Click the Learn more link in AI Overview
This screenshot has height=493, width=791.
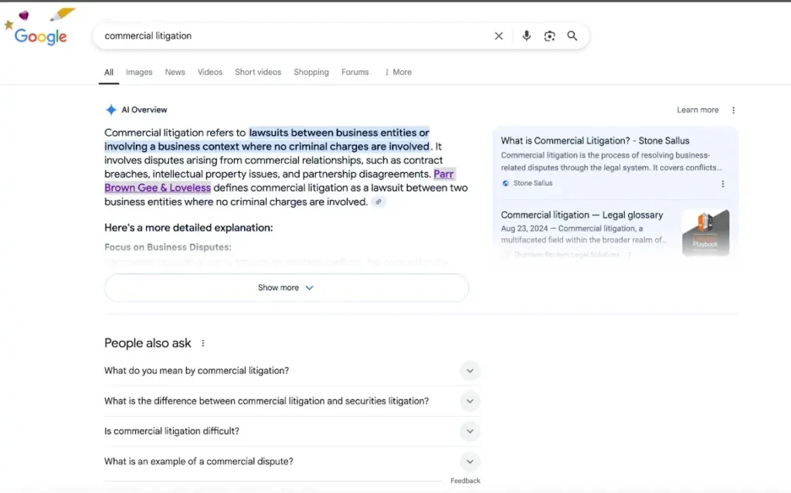point(698,110)
